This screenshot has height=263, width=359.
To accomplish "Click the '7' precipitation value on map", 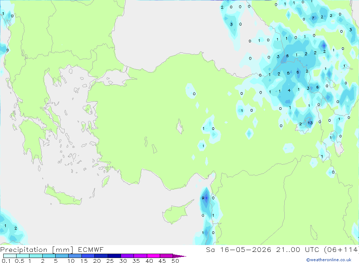I will (x=313, y=18).
